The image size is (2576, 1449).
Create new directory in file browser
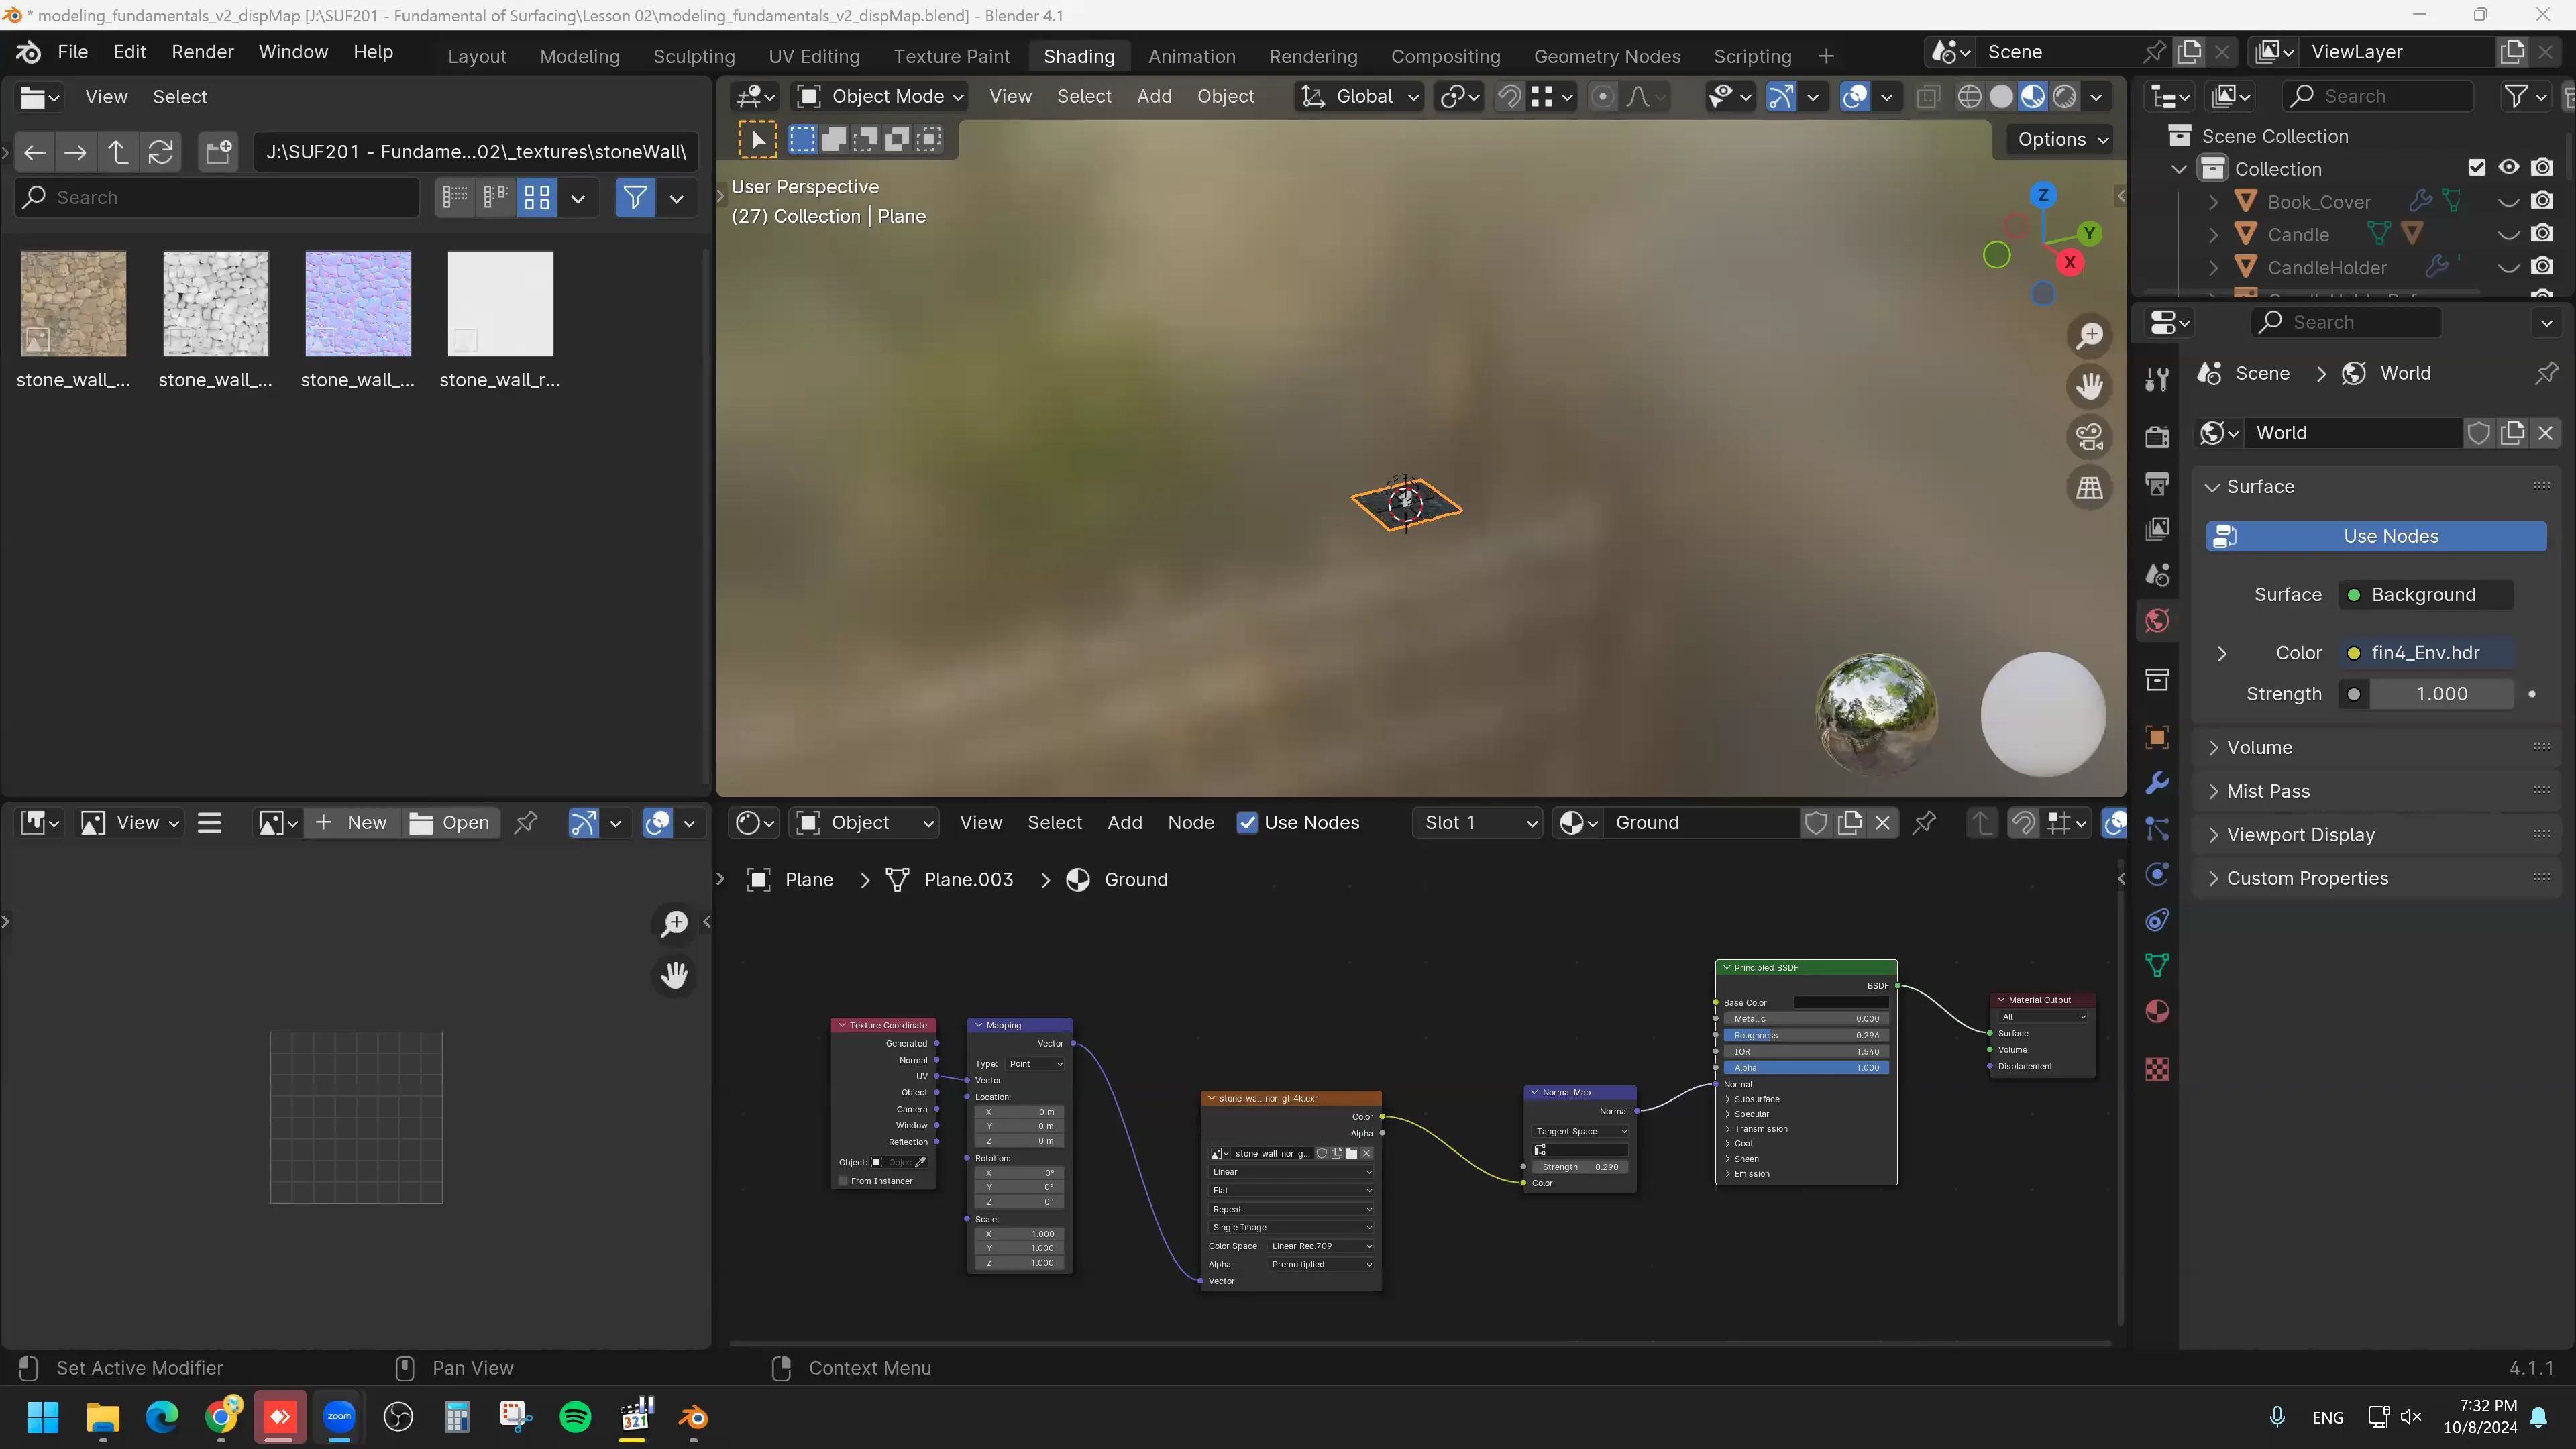tap(218, 152)
